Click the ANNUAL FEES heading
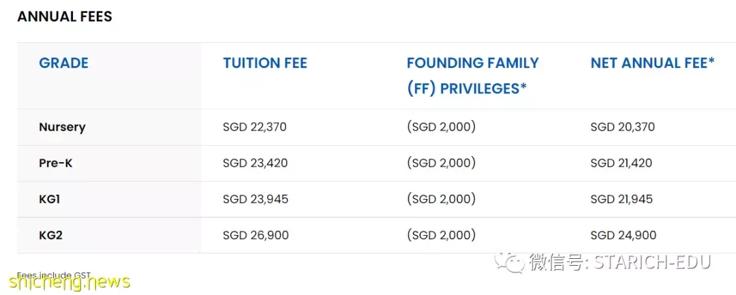 65,17
